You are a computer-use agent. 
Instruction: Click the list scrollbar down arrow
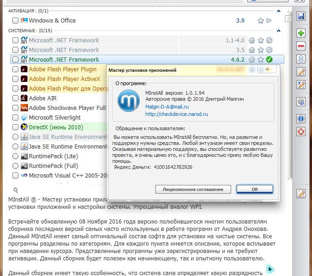(x=288, y=179)
